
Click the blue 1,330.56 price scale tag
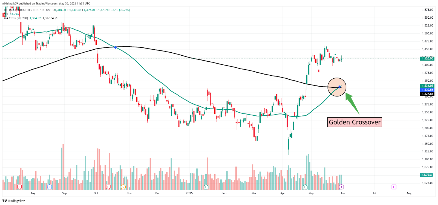428,90
